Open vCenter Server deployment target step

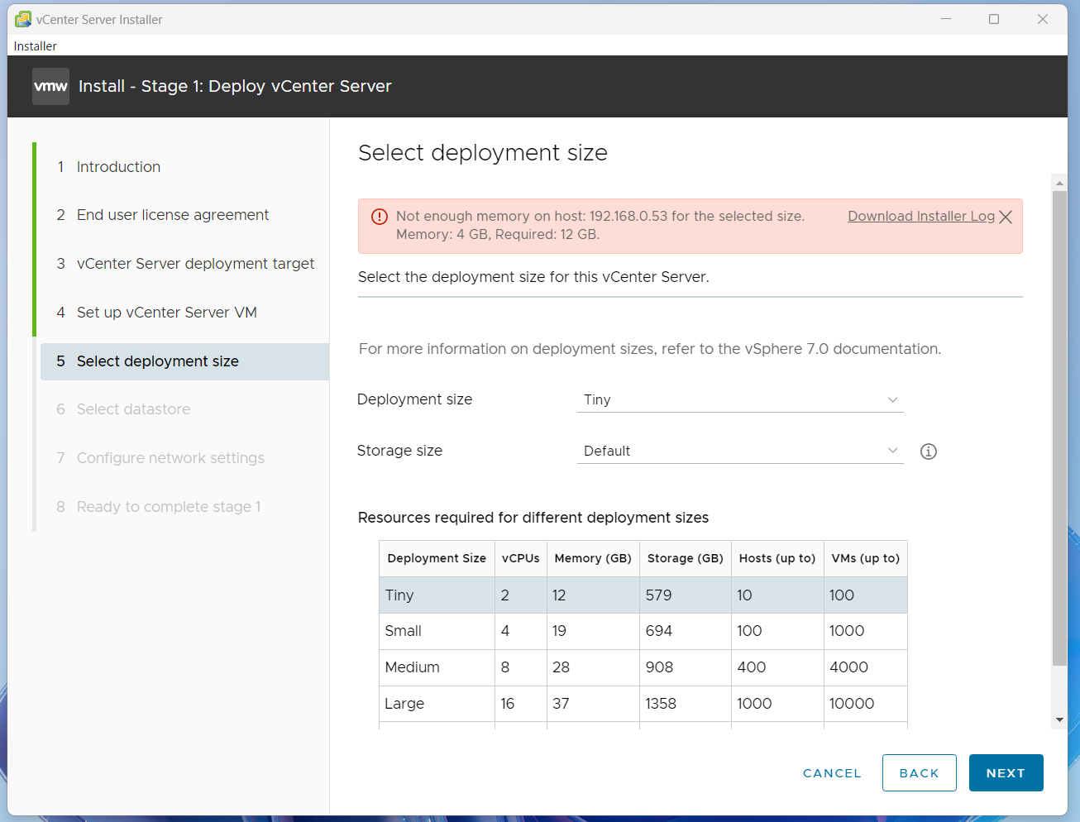[x=195, y=264]
